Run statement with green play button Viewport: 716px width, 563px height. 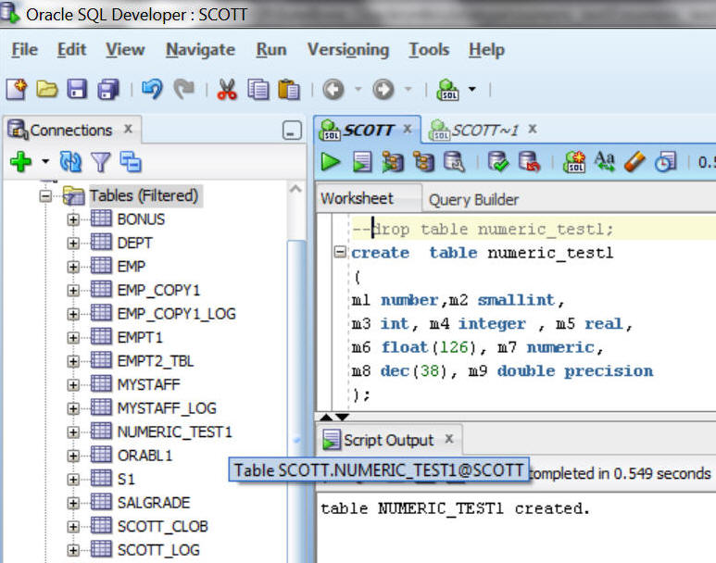pos(330,162)
